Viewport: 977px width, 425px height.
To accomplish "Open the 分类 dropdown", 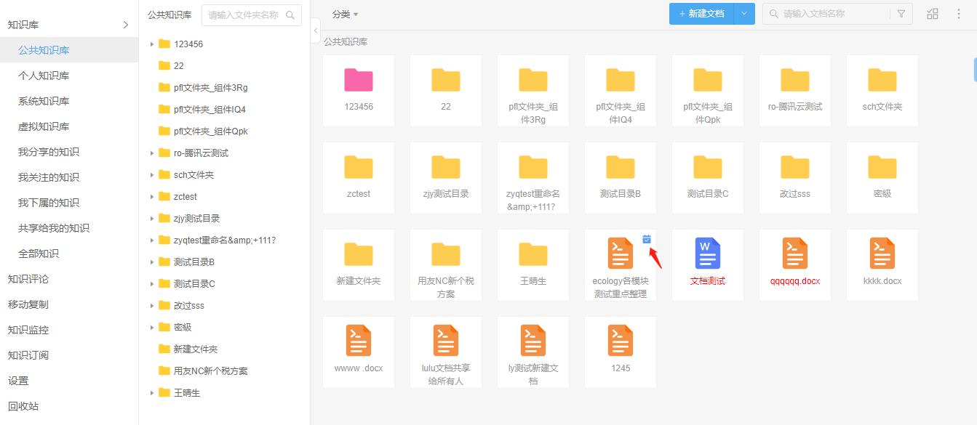I will tap(345, 15).
